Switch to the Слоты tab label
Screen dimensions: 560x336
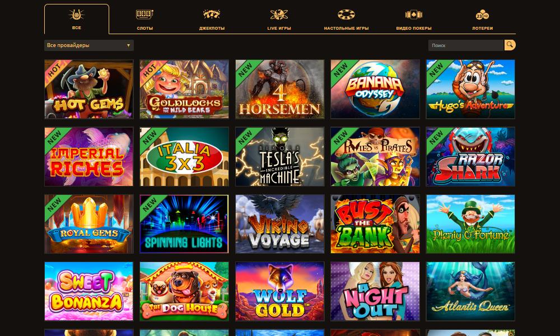coord(144,28)
